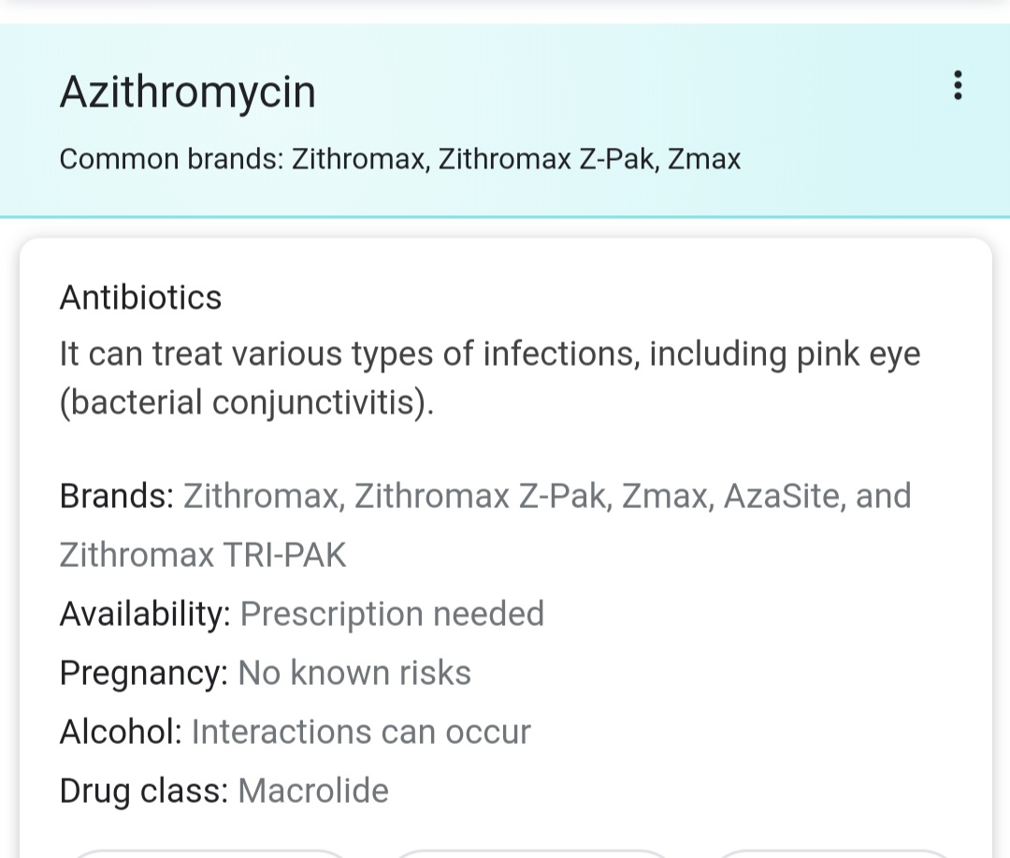Click the Alcohol label
Screen dimensions: 1010x858
(x=120, y=732)
